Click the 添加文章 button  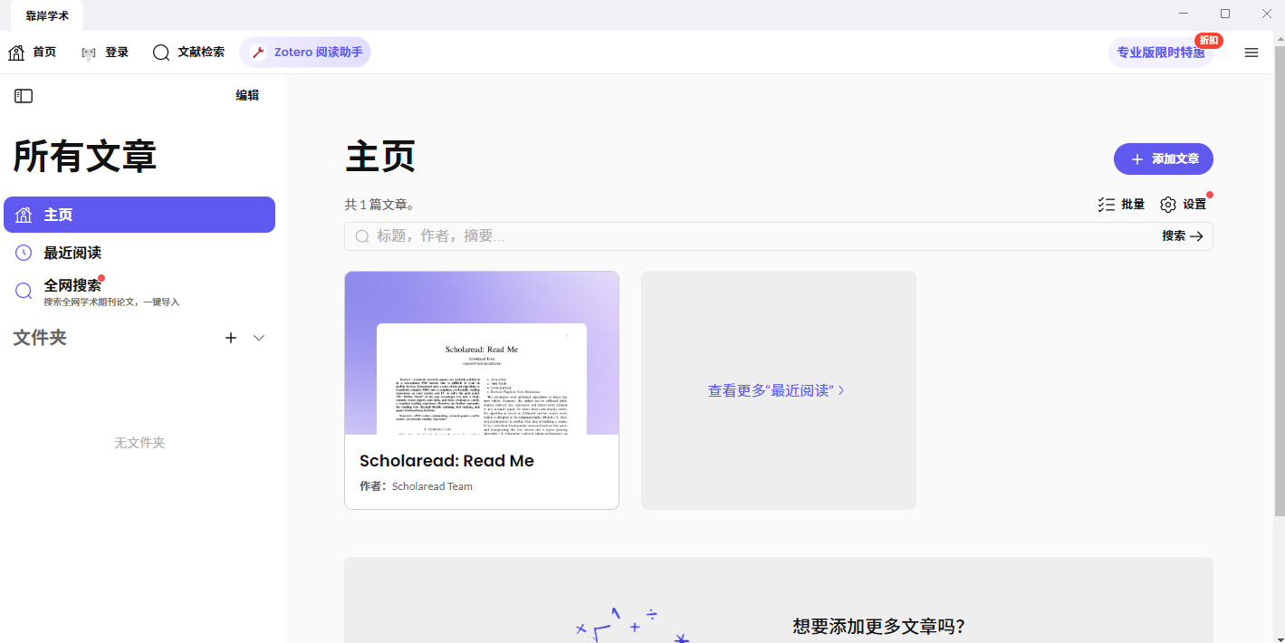click(x=1163, y=158)
